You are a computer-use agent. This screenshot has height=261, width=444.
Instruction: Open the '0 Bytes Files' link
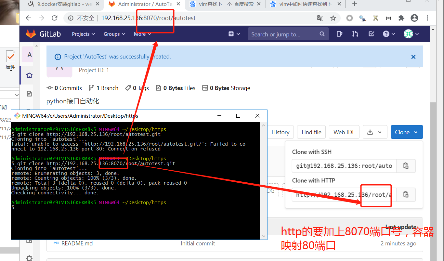[176, 88]
